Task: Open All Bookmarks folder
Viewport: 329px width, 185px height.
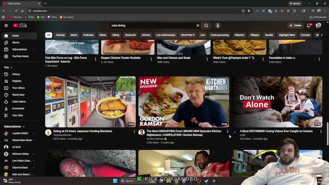Action: pyautogui.click(x=318, y=17)
